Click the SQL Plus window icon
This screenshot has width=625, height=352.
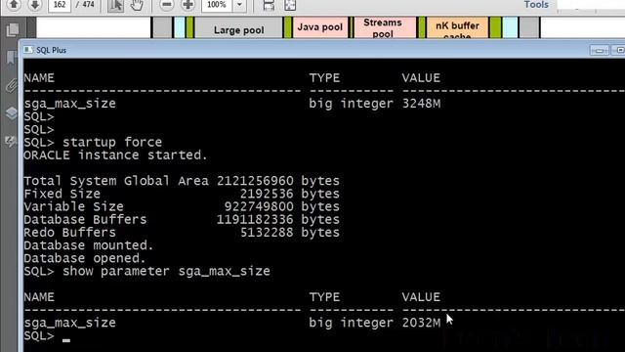28,50
